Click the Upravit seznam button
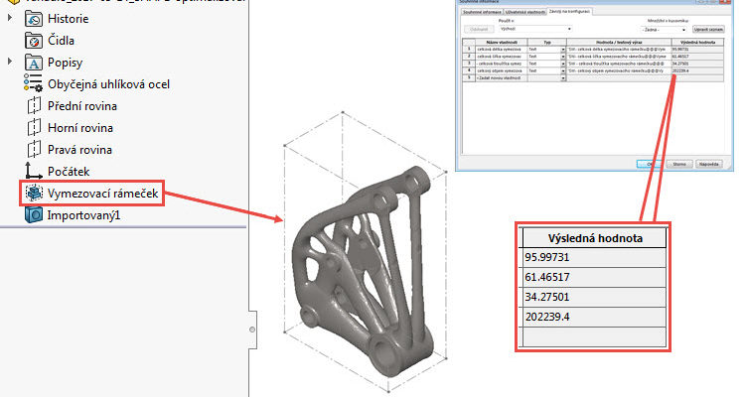Image resolution: width=745 pixels, height=397 pixels. coord(708,29)
